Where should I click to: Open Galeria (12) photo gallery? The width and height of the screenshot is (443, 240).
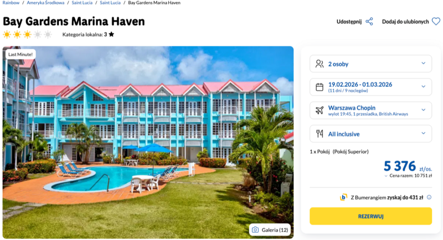coord(270,229)
